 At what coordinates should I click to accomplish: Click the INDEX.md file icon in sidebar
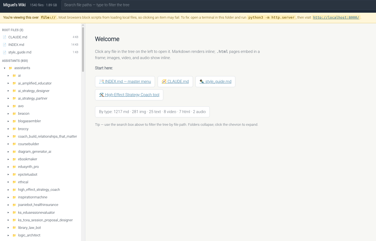point(5,45)
